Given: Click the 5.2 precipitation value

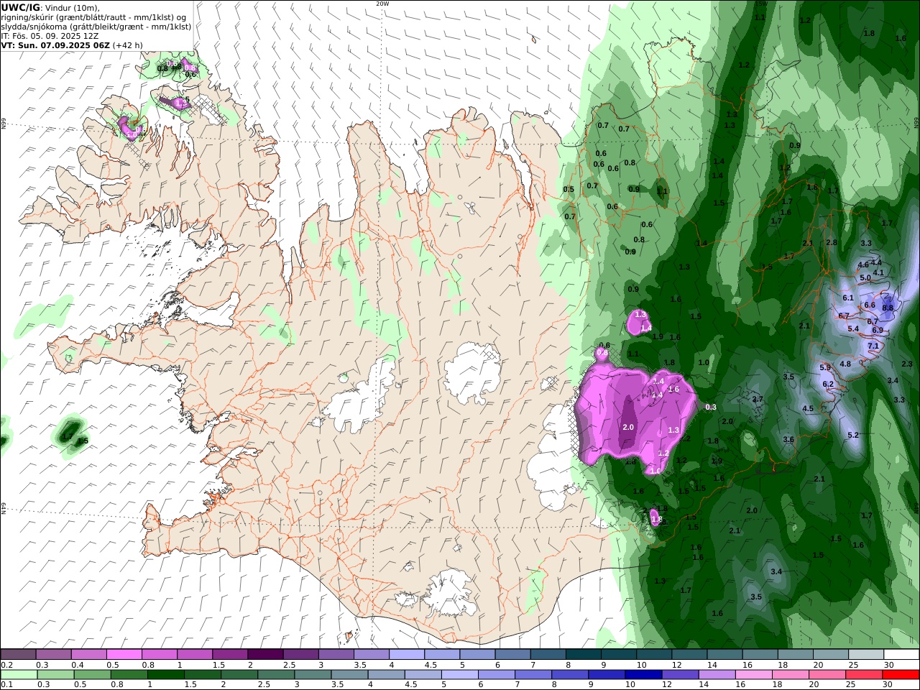Looking at the screenshot, I should click(853, 436).
